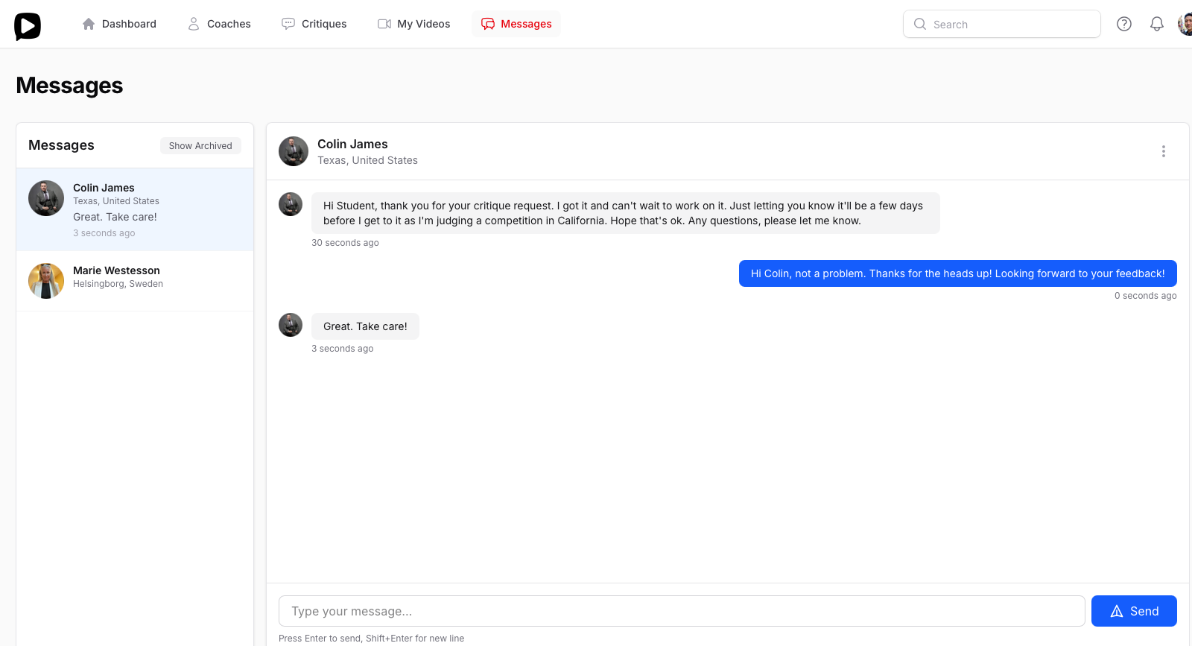Select the Critiques speech bubble icon
This screenshot has height=646, width=1192.
coord(288,23)
